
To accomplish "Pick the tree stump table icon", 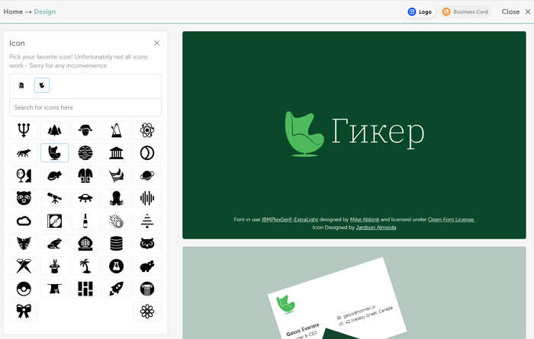I will 54,289.
